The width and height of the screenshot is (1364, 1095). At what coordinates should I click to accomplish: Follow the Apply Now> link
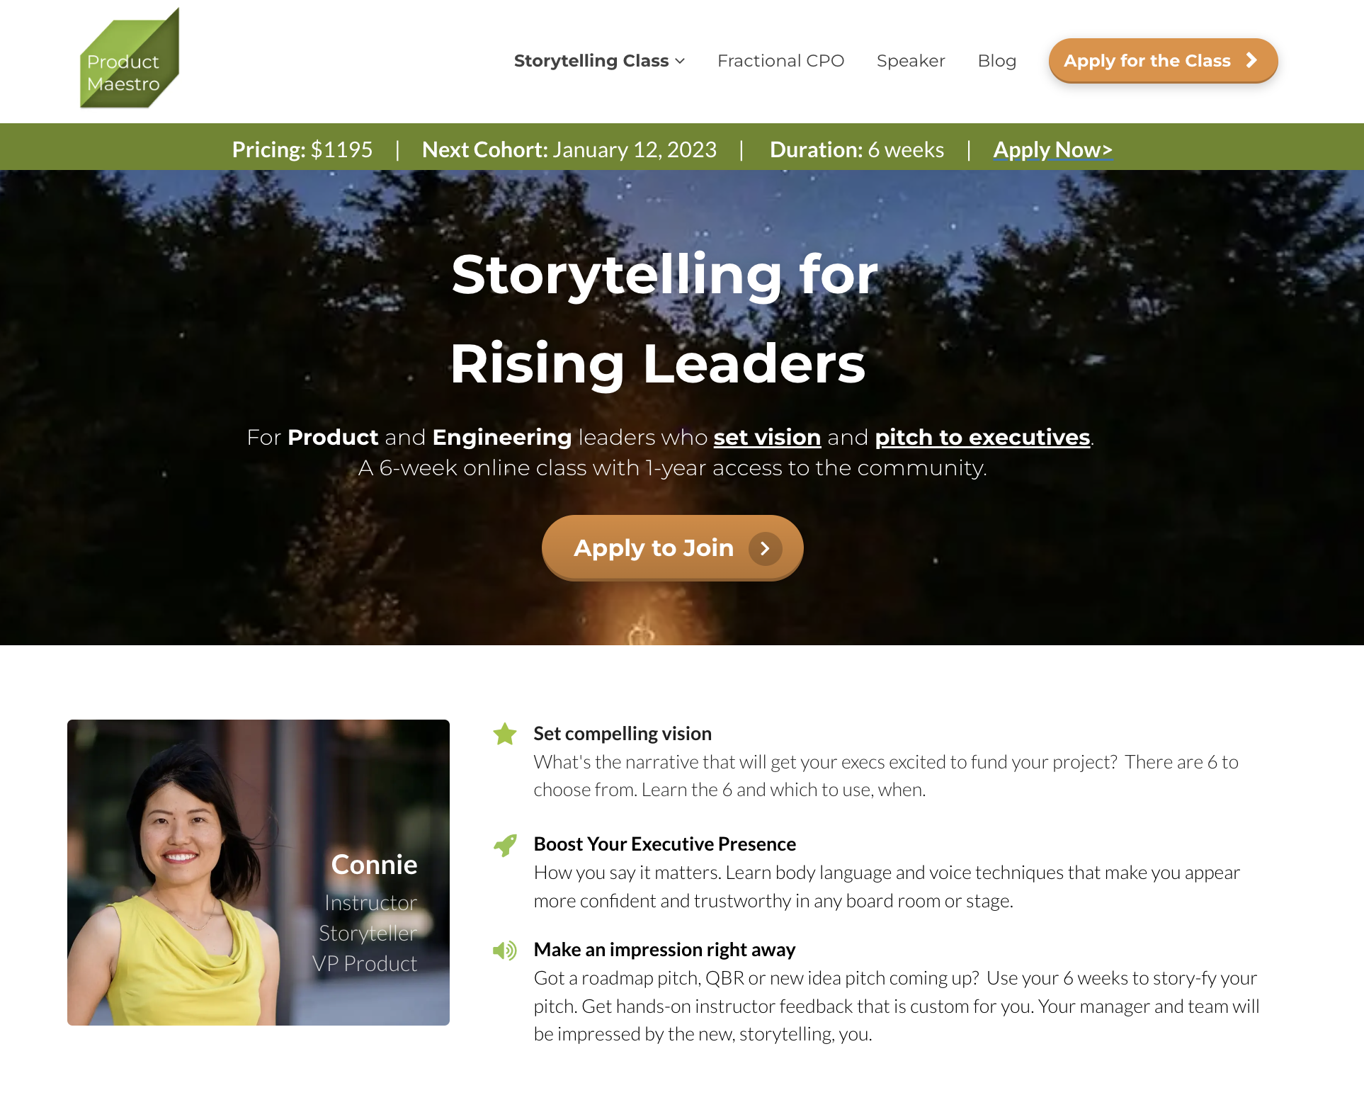(x=1052, y=149)
